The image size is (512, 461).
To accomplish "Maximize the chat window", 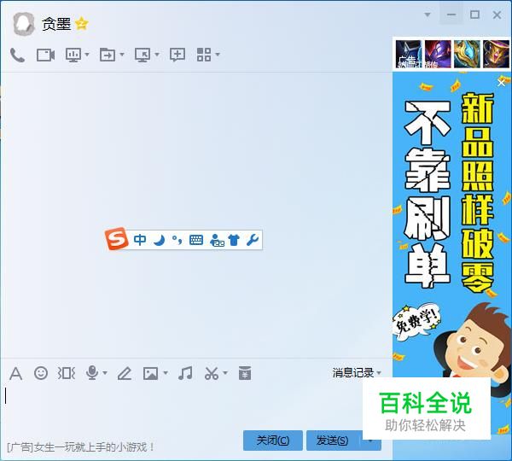I will coord(474,15).
